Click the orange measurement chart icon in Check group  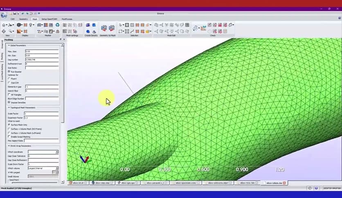click(x=203, y=28)
